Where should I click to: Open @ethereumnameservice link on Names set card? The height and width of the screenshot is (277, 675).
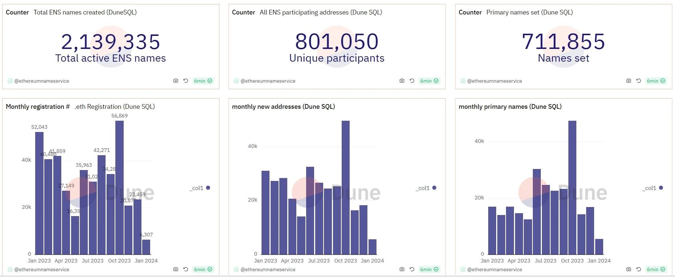point(495,81)
